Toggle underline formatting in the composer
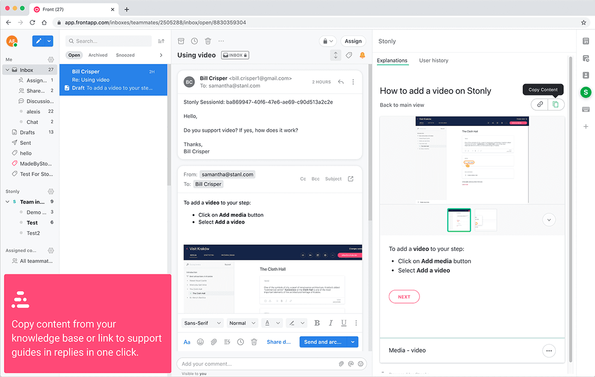Image resolution: width=595 pixels, height=377 pixels. click(x=344, y=323)
